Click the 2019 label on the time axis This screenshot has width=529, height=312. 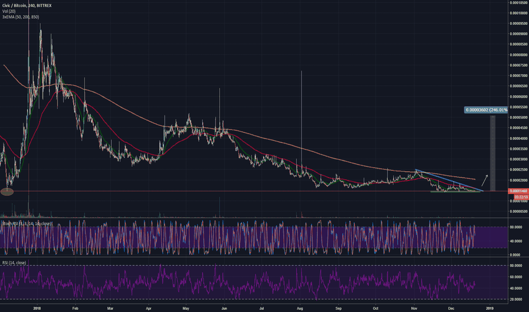tap(490, 308)
